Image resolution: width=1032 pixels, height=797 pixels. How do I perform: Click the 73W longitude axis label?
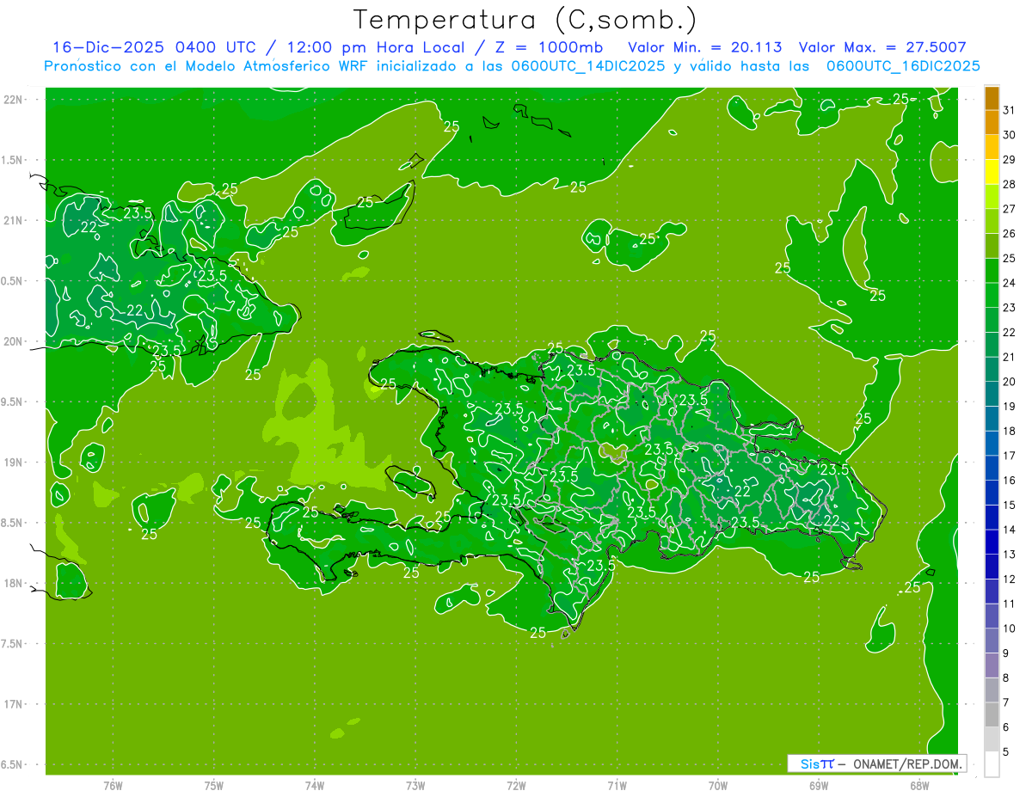pos(415,786)
